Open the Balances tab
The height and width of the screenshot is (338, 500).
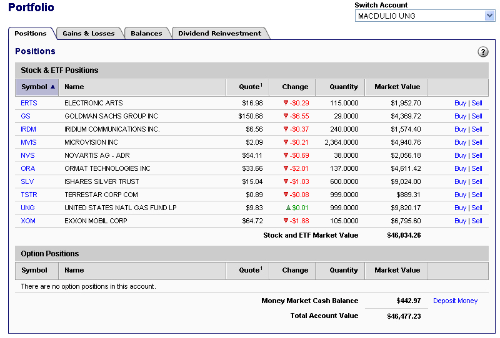pyautogui.click(x=146, y=34)
